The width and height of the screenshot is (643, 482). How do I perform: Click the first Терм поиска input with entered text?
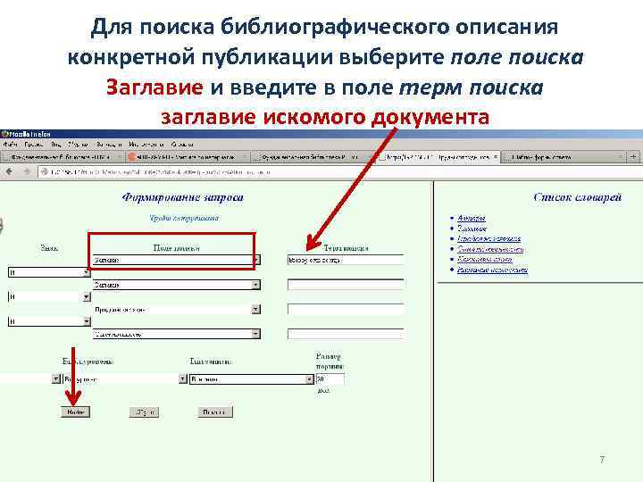(346, 260)
